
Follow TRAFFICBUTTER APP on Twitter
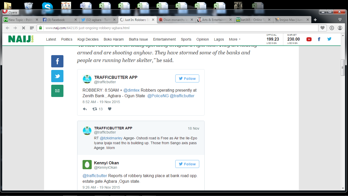pyautogui.click(x=187, y=79)
